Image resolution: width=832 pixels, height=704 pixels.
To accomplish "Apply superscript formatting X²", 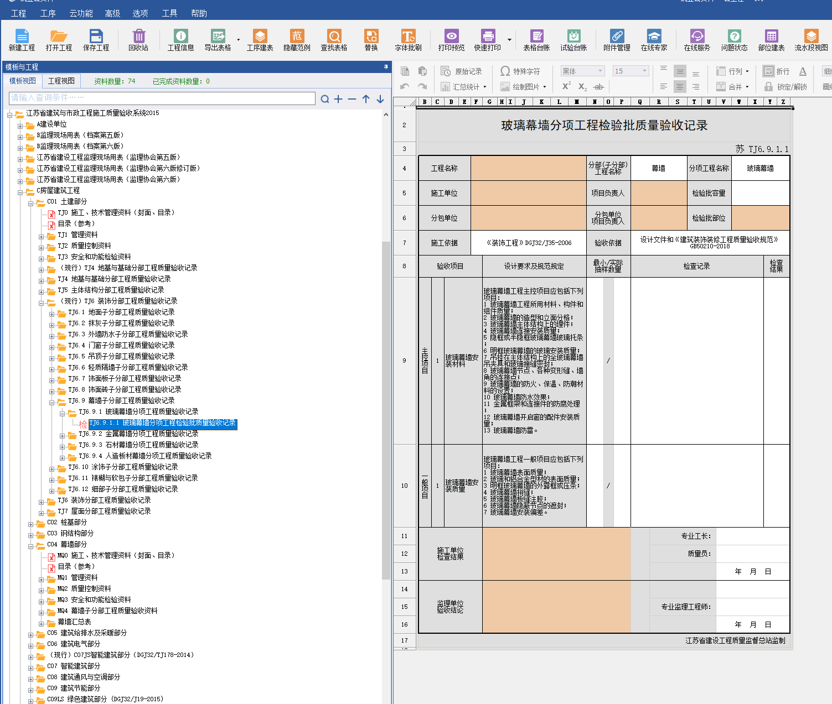I will (566, 86).
